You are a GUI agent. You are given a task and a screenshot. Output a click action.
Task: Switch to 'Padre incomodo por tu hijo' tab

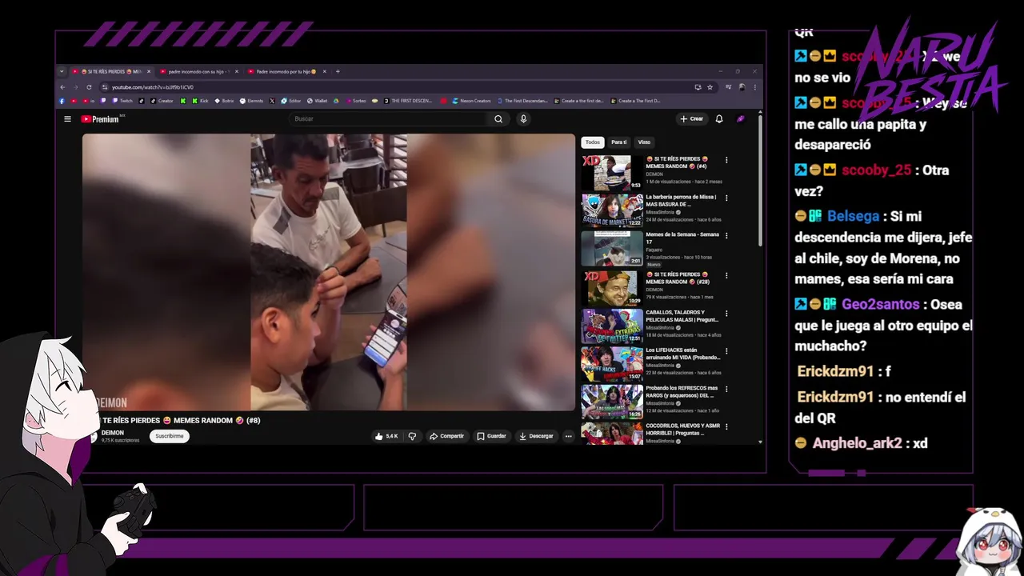(285, 71)
